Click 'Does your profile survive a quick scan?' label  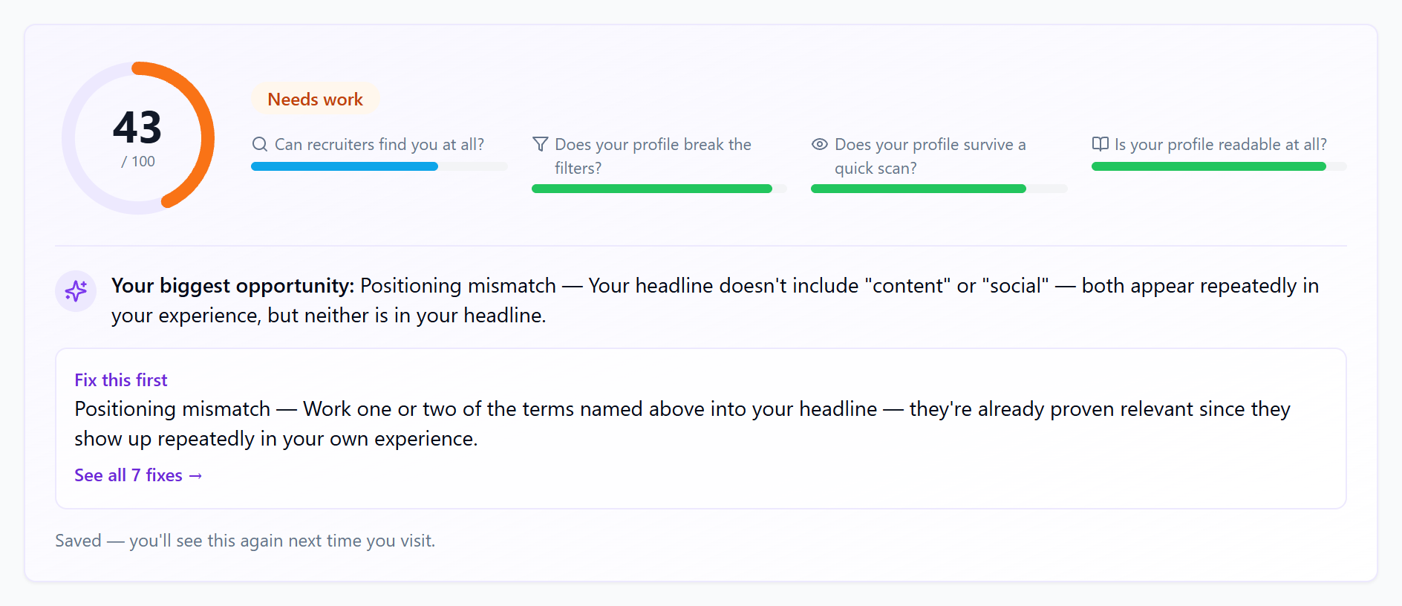tap(930, 156)
